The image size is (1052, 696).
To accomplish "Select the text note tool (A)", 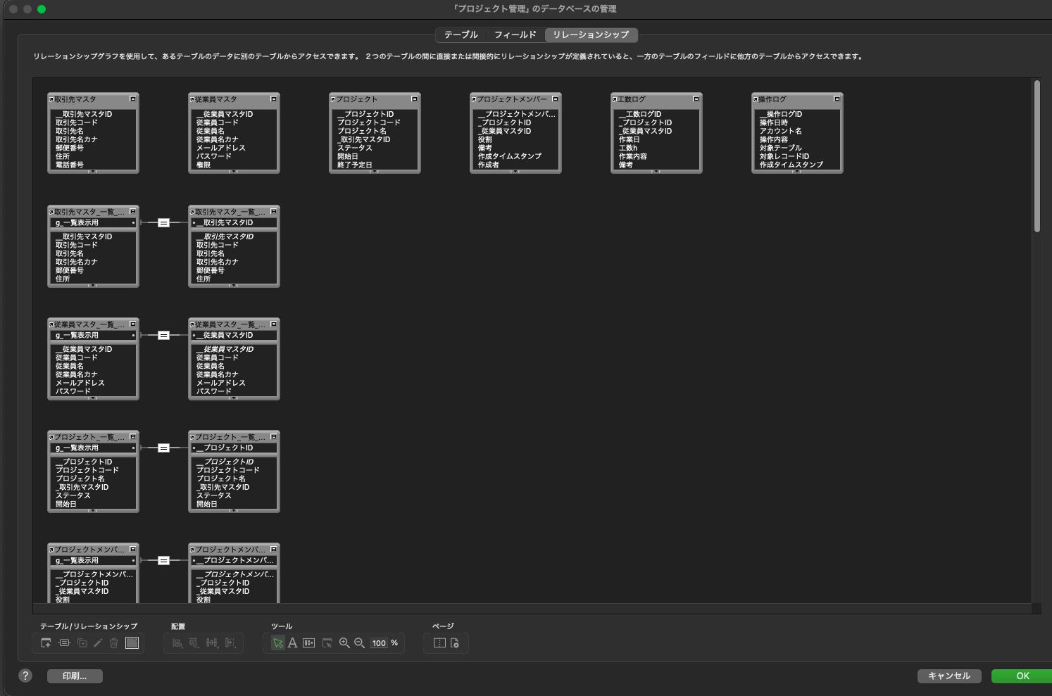I will click(x=292, y=643).
